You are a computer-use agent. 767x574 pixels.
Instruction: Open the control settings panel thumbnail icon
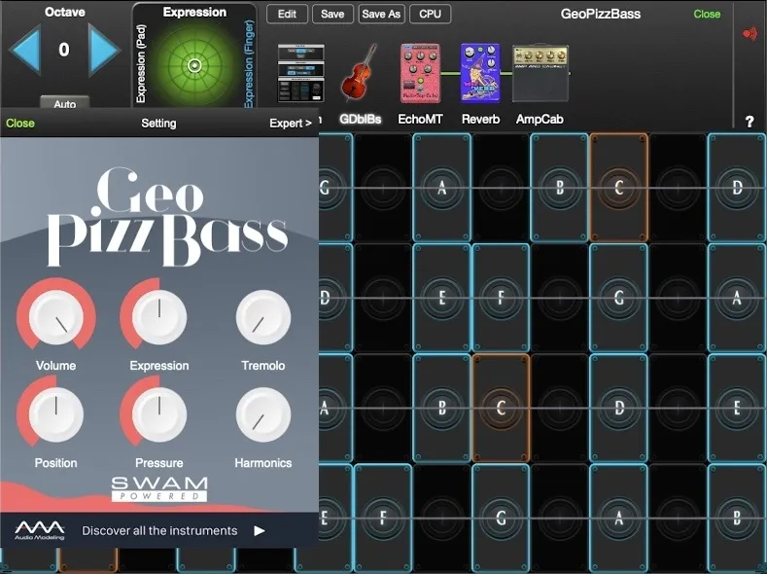click(300, 73)
